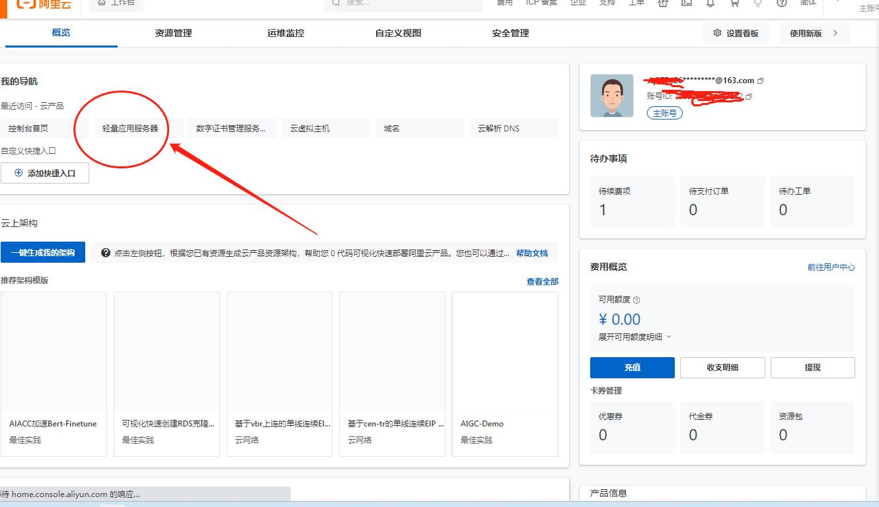The height and width of the screenshot is (507, 879).
Task: Open 运维监控 section
Action: pos(285,32)
